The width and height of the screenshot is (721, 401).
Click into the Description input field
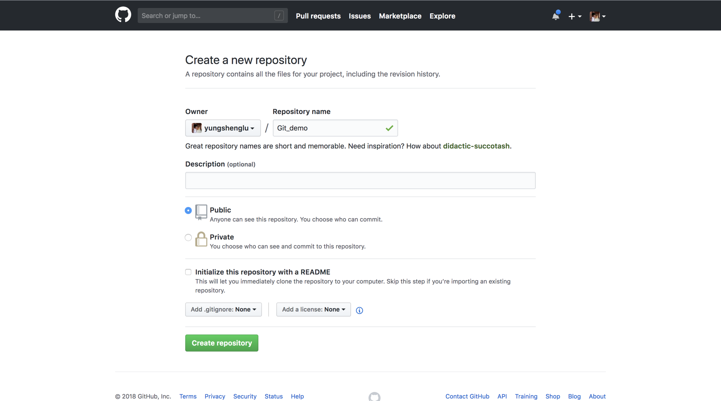click(x=360, y=180)
